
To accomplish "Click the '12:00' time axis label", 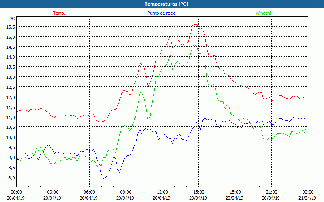I will pyautogui.click(x=162, y=192).
